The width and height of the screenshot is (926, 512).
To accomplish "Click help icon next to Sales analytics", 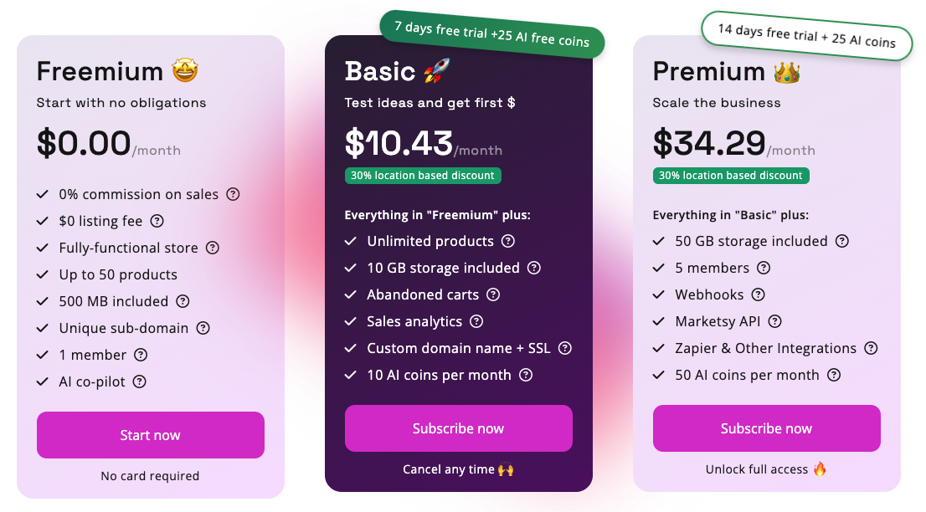I will click(476, 321).
